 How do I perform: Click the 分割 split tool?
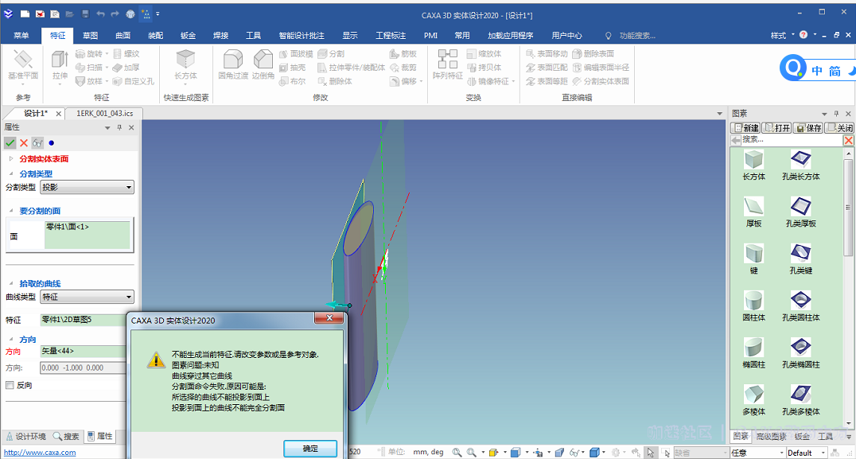(x=331, y=53)
